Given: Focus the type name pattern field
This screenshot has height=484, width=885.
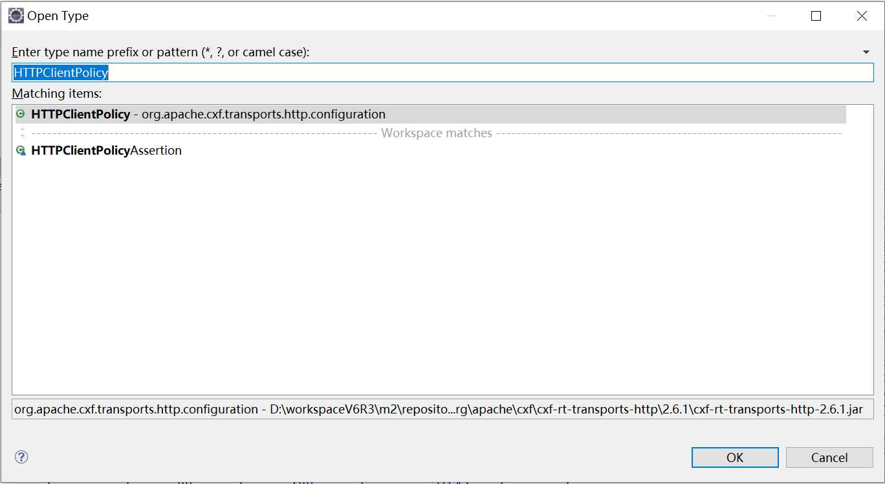Looking at the screenshot, I should pyautogui.click(x=442, y=72).
